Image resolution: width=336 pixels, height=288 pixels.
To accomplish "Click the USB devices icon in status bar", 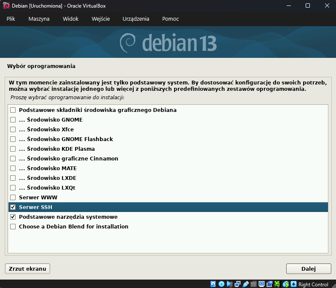I will [245, 284].
